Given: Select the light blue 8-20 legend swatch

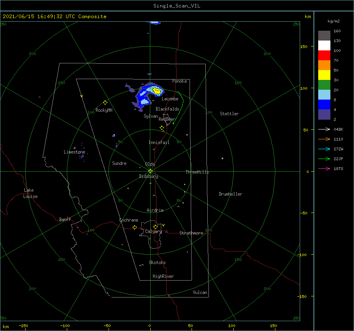Looking at the screenshot, I should click(324, 95).
